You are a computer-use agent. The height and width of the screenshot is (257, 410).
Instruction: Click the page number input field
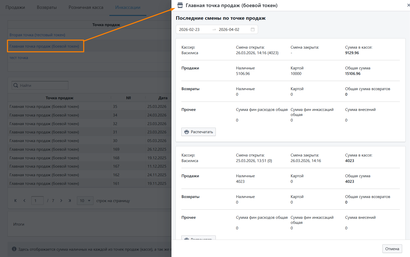[37, 201]
